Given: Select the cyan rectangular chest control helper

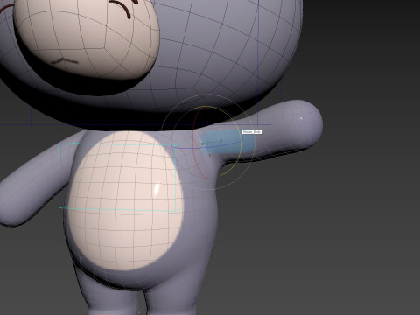Looking at the screenshot, I should 117,177.
